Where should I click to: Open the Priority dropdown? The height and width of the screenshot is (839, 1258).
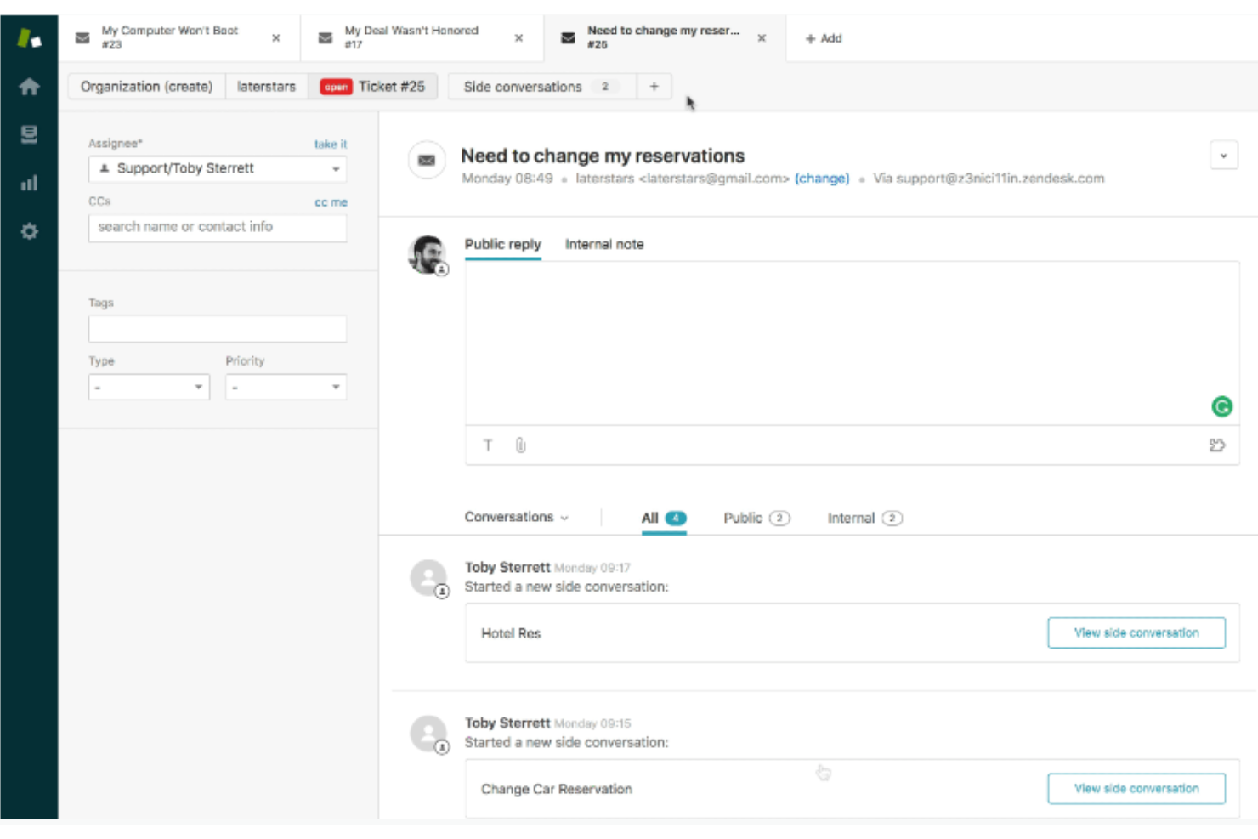click(x=285, y=387)
